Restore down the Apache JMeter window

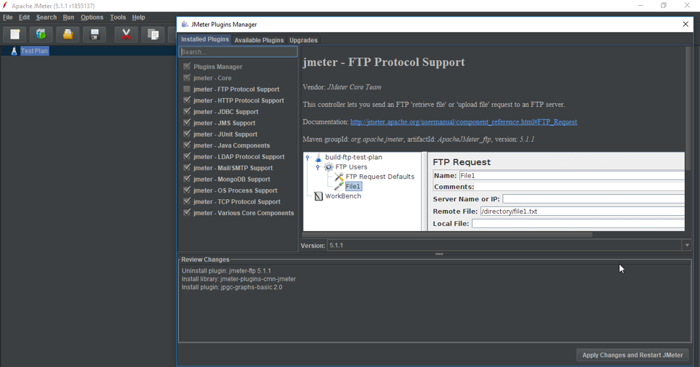click(x=664, y=5)
